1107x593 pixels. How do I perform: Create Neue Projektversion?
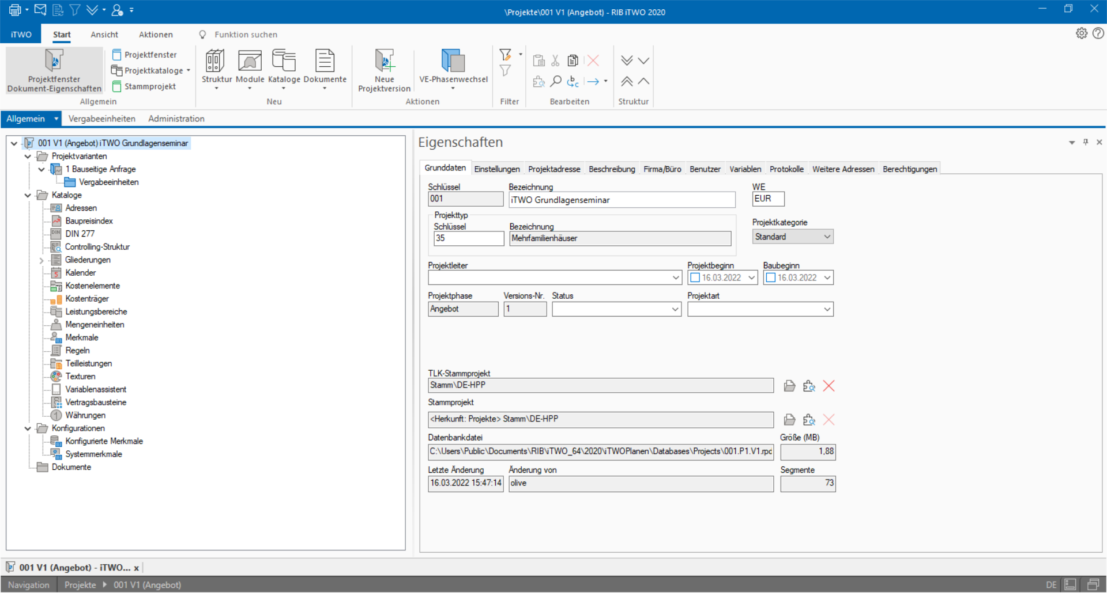coord(384,71)
